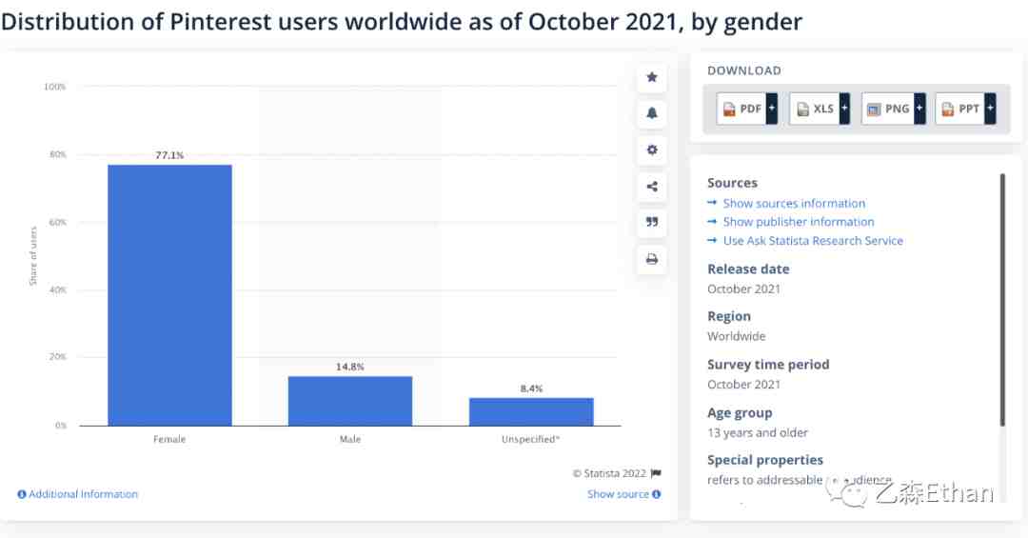Download the chart as PDF
This screenshot has width=1028, height=538.
click(742, 109)
